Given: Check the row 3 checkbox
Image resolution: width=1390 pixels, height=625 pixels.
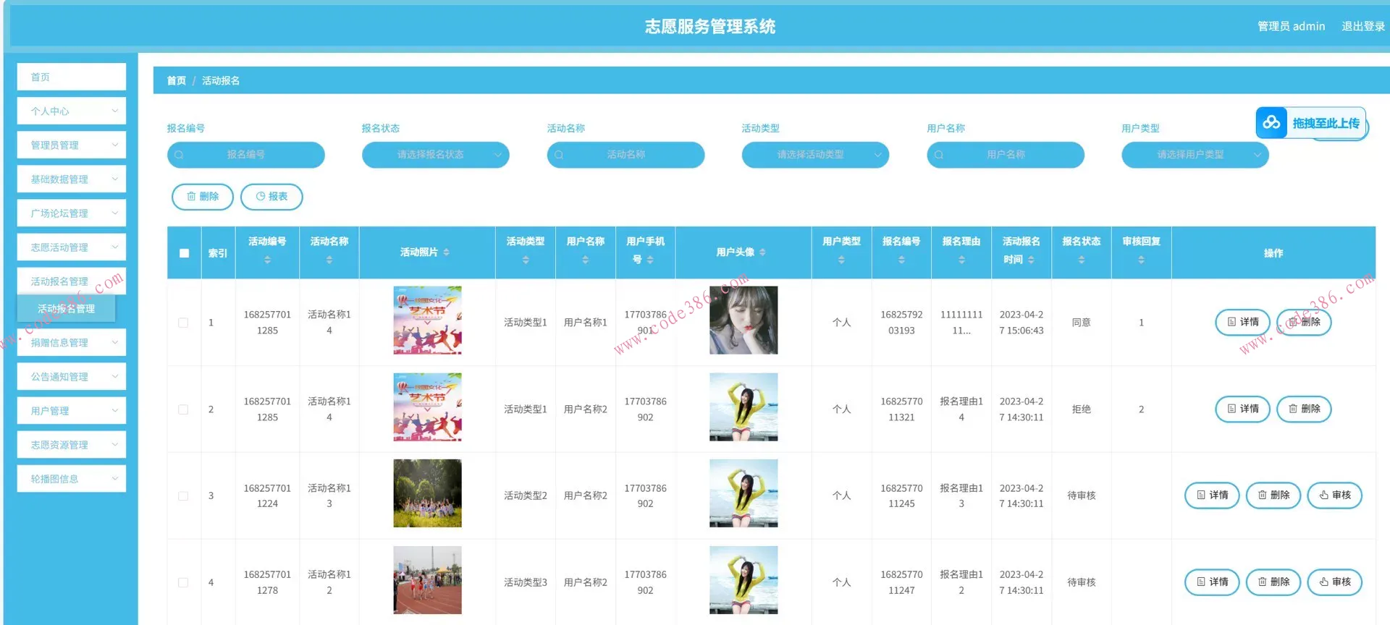Looking at the screenshot, I should 183,496.
